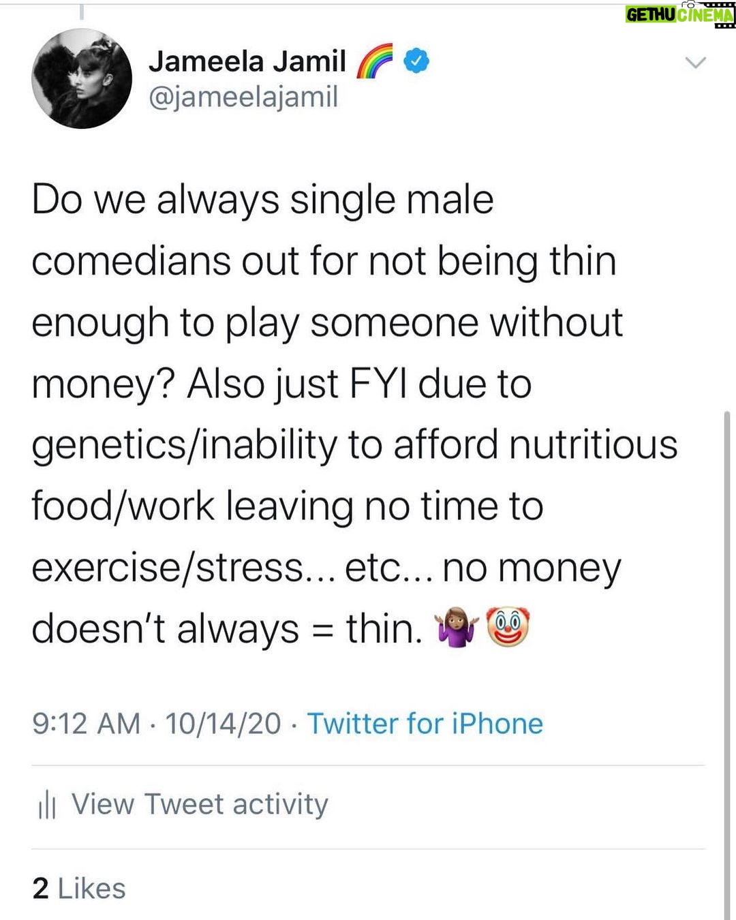Click the 9:12 AM timestamp
This screenshot has height=920, width=736.
(x=86, y=723)
